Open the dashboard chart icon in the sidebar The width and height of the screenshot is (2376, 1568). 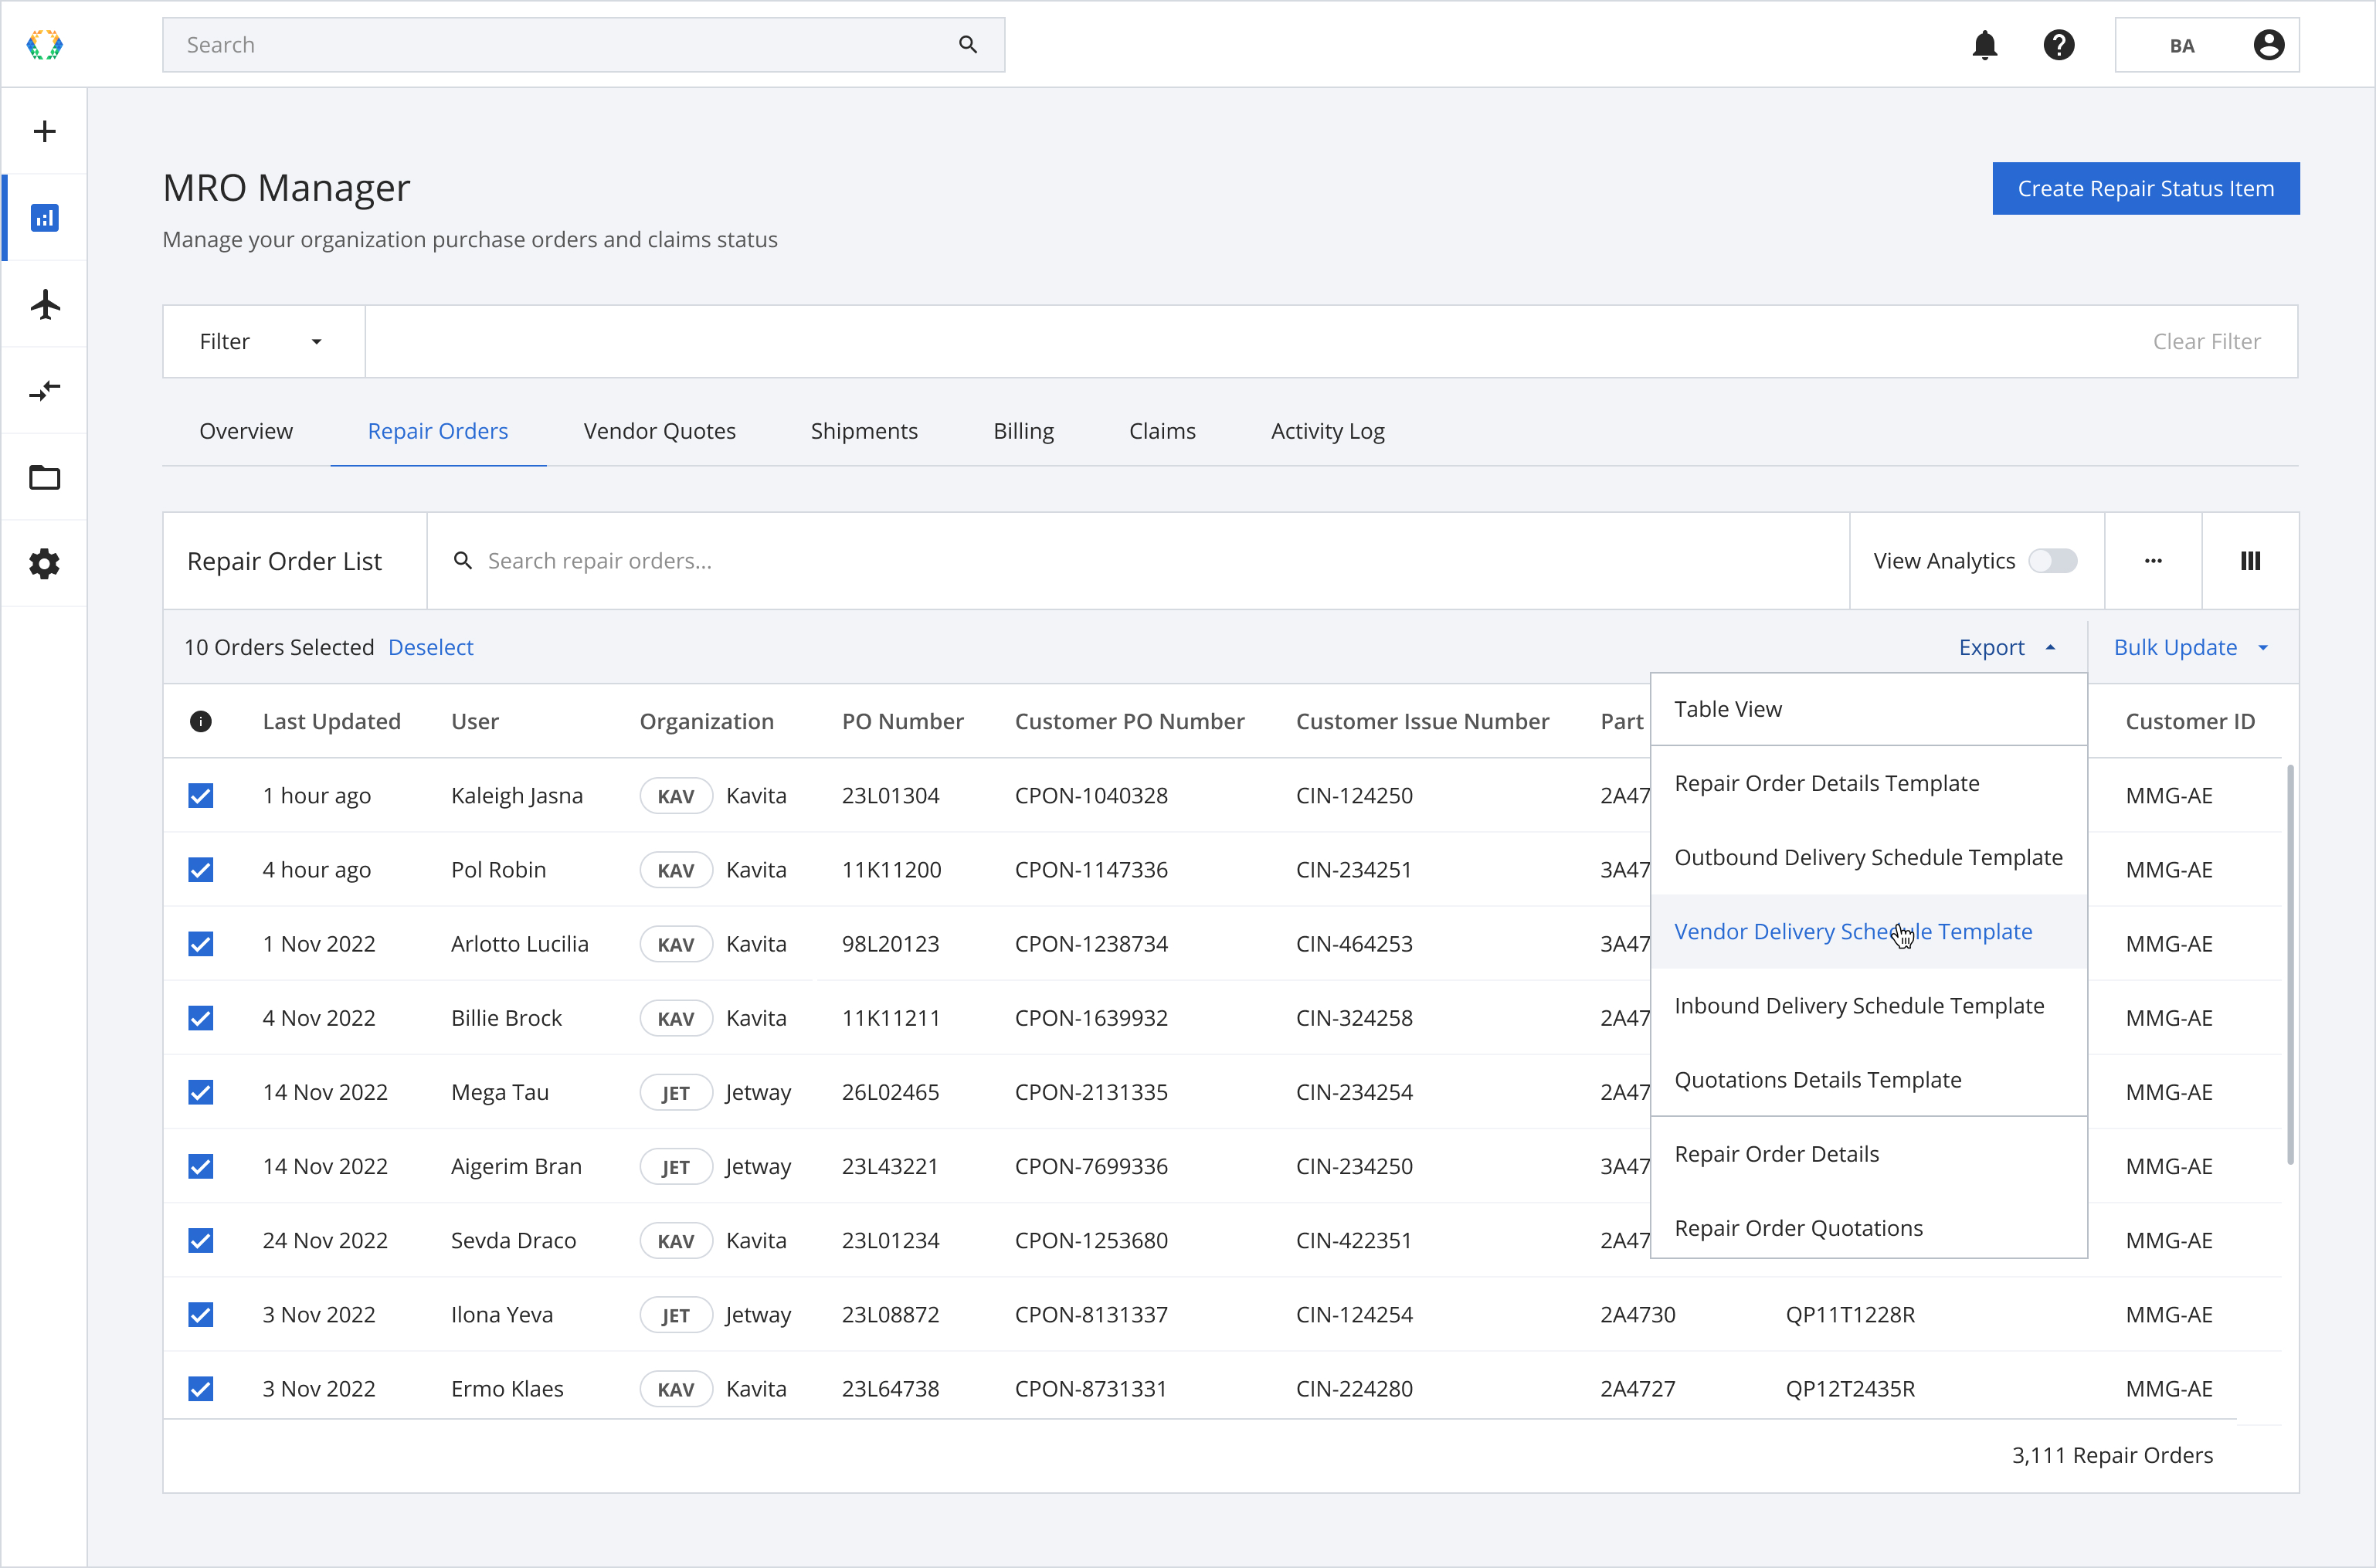pos(44,217)
